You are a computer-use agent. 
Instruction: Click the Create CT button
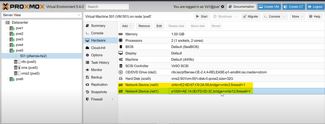click(x=293, y=7)
